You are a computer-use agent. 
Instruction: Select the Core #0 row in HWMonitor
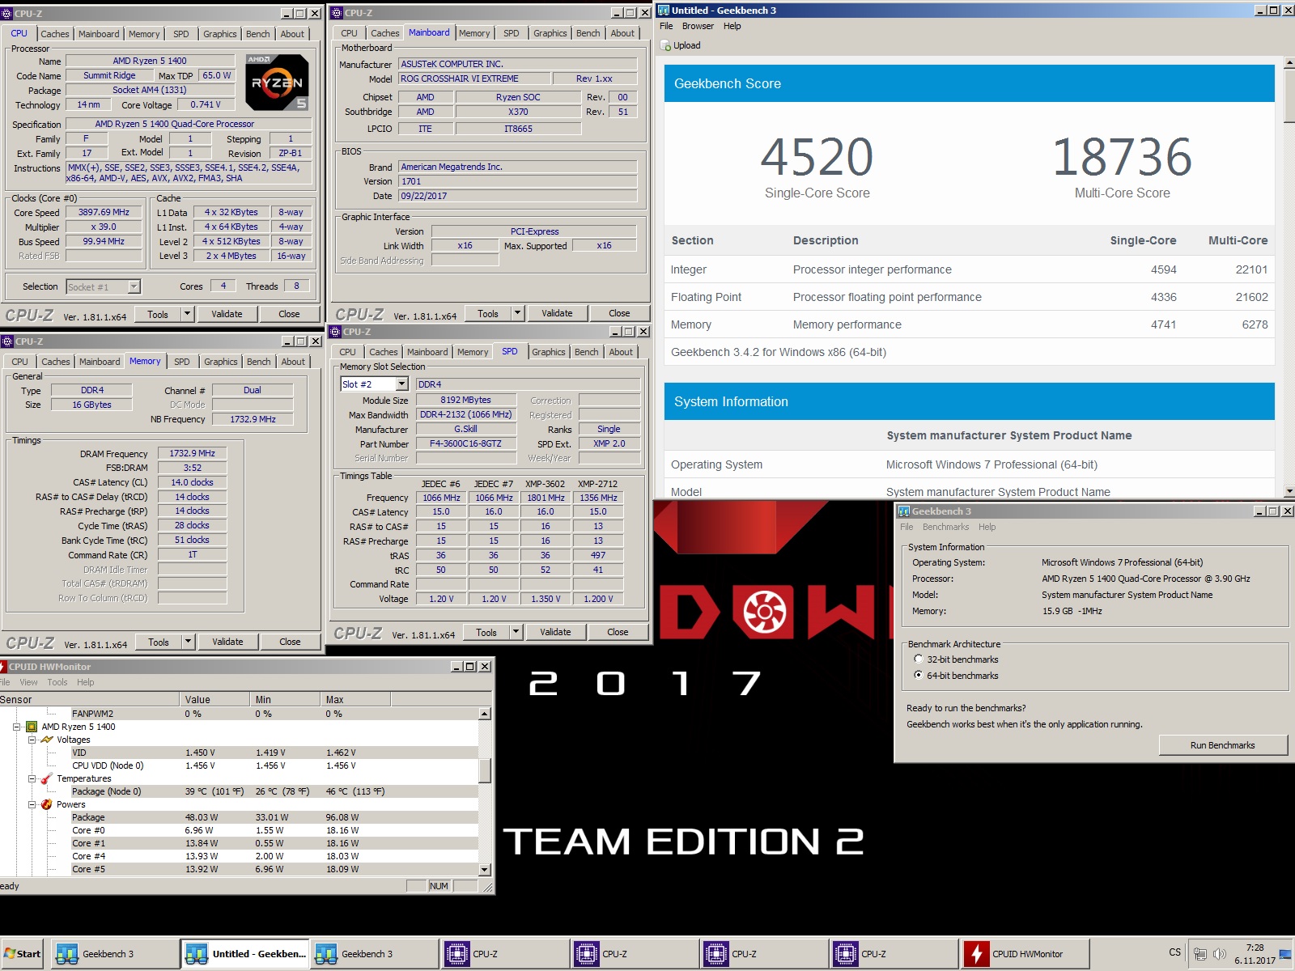[240, 830]
